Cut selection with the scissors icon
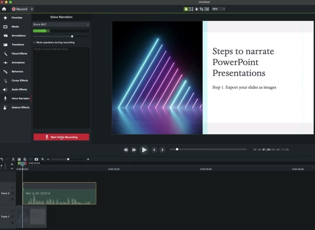 tap(13, 159)
